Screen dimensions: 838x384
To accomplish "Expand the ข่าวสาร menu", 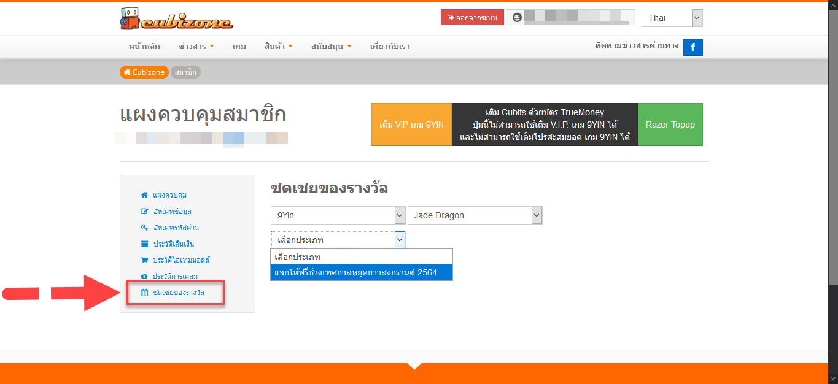I will [x=196, y=47].
